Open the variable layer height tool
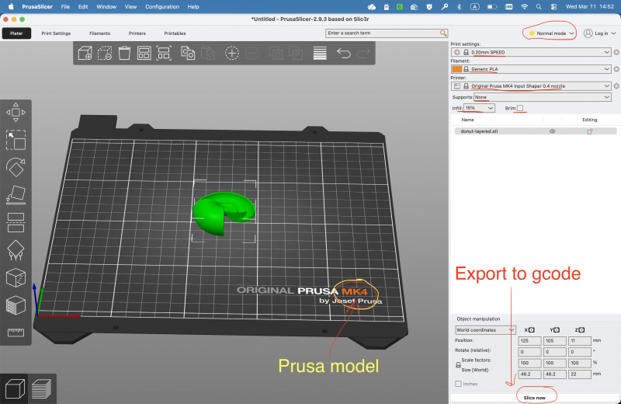The height and width of the screenshot is (404, 621). click(x=320, y=53)
